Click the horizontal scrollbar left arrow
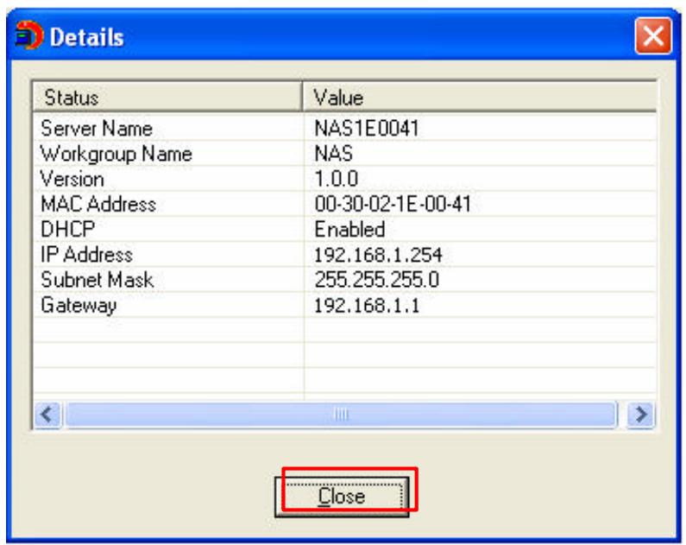Image resolution: width=686 pixels, height=545 pixels. [47, 414]
